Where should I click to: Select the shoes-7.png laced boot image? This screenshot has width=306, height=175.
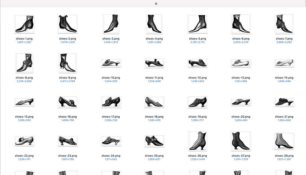[x=284, y=24]
